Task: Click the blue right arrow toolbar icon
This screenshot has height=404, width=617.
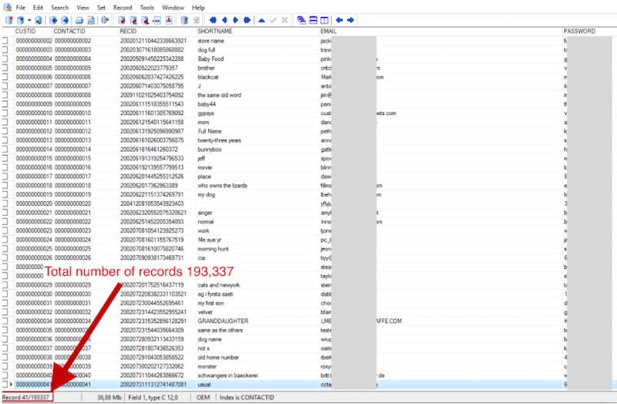Action: pos(351,20)
